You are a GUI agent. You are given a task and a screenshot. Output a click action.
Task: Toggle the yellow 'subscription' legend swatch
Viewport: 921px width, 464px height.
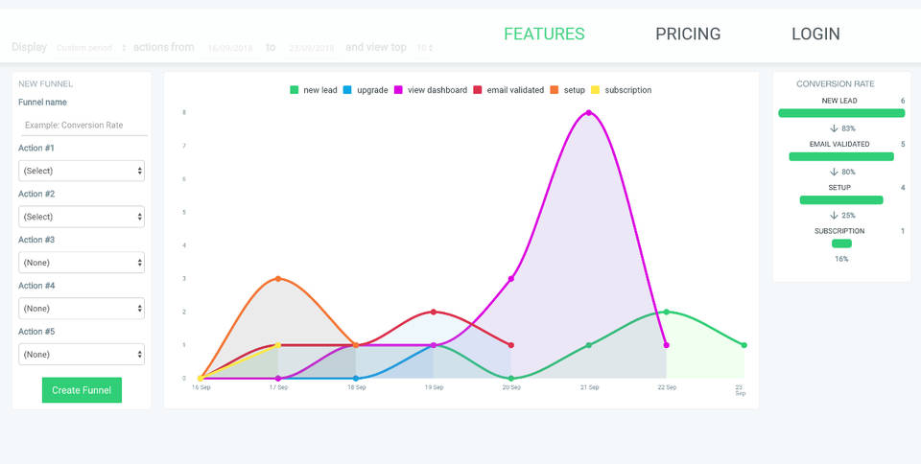coord(595,90)
